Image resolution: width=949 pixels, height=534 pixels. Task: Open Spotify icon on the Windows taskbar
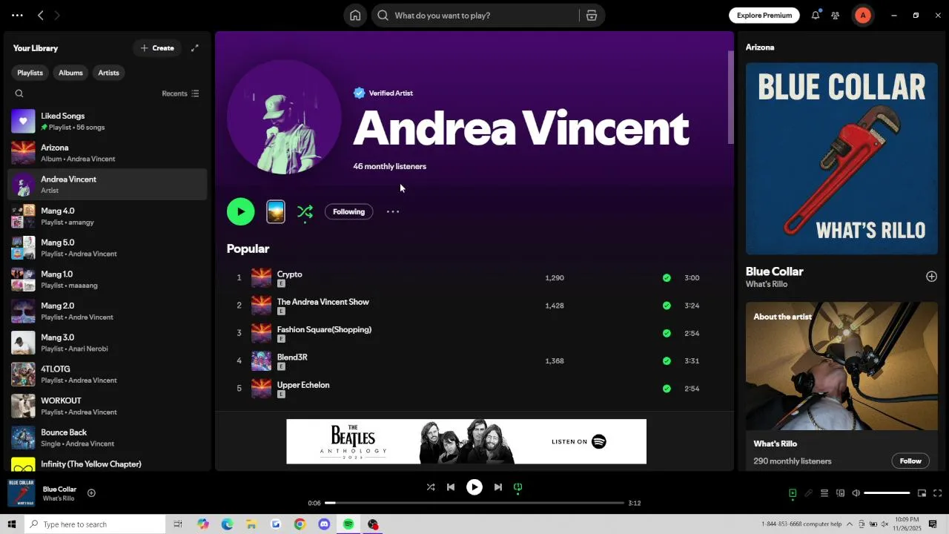tap(348, 524)
